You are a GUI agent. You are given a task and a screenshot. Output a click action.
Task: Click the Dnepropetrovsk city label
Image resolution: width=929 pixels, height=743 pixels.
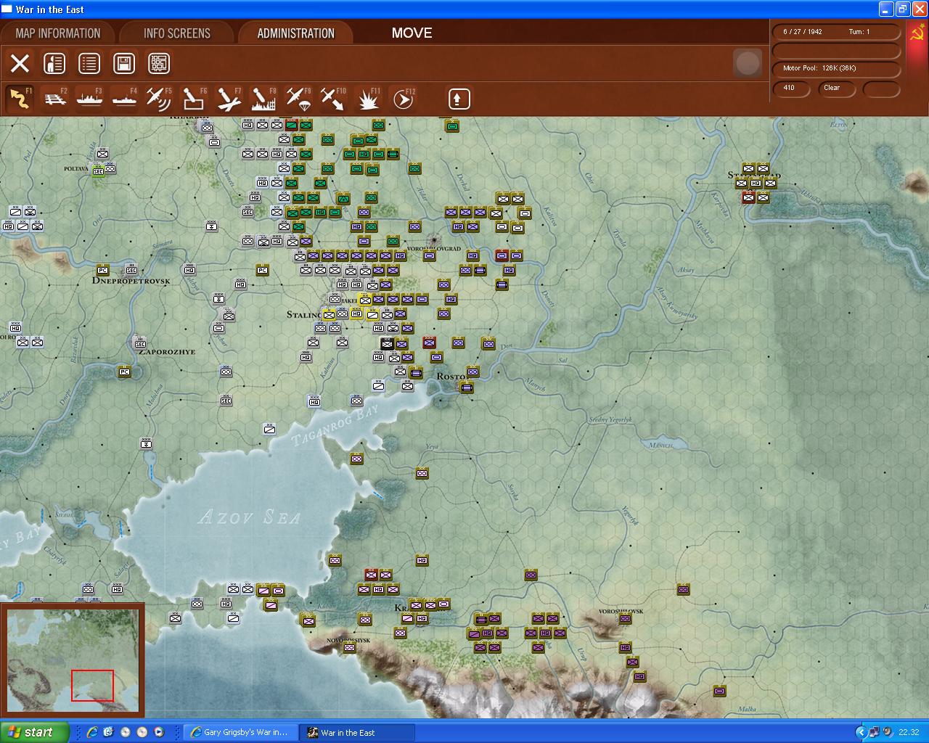coord(131,281)
